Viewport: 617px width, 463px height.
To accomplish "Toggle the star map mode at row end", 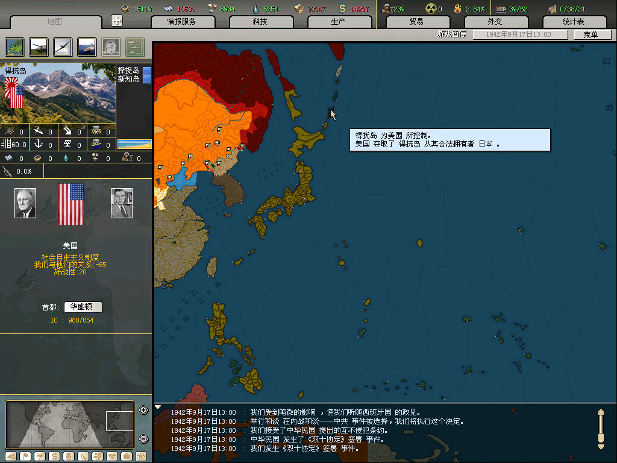I will click(140, 456).
